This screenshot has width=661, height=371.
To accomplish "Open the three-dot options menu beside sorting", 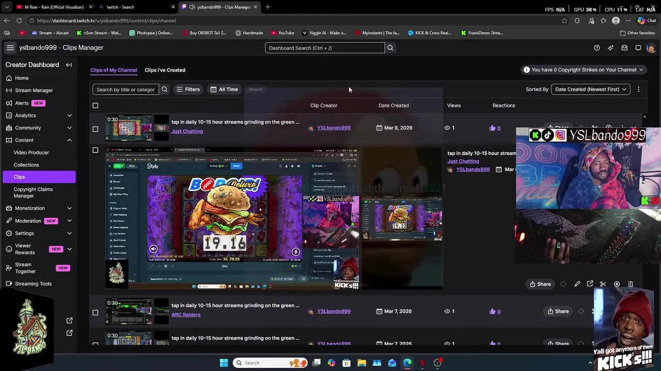I will click(638, 89).
